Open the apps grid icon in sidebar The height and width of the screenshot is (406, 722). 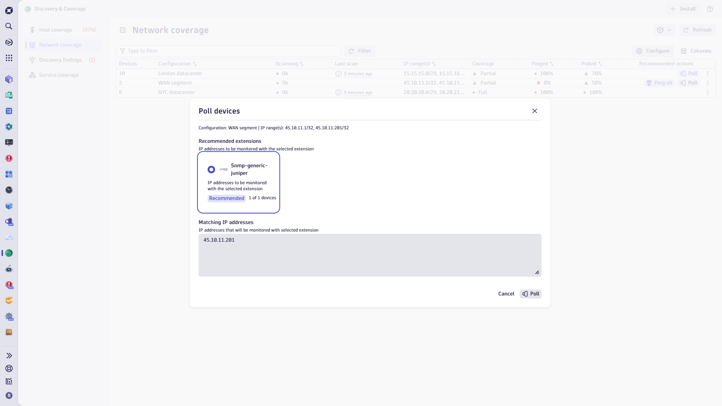click(9, 58)
